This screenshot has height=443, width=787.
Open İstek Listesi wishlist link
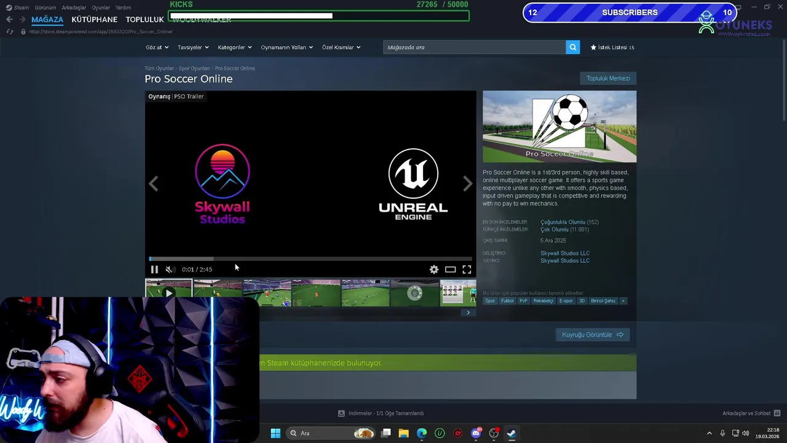pos(612,47)
